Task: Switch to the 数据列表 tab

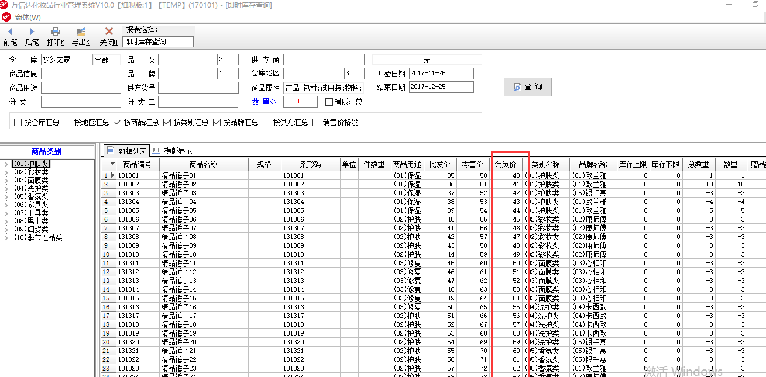Action: pyautogui.click(x=127, y=151)
